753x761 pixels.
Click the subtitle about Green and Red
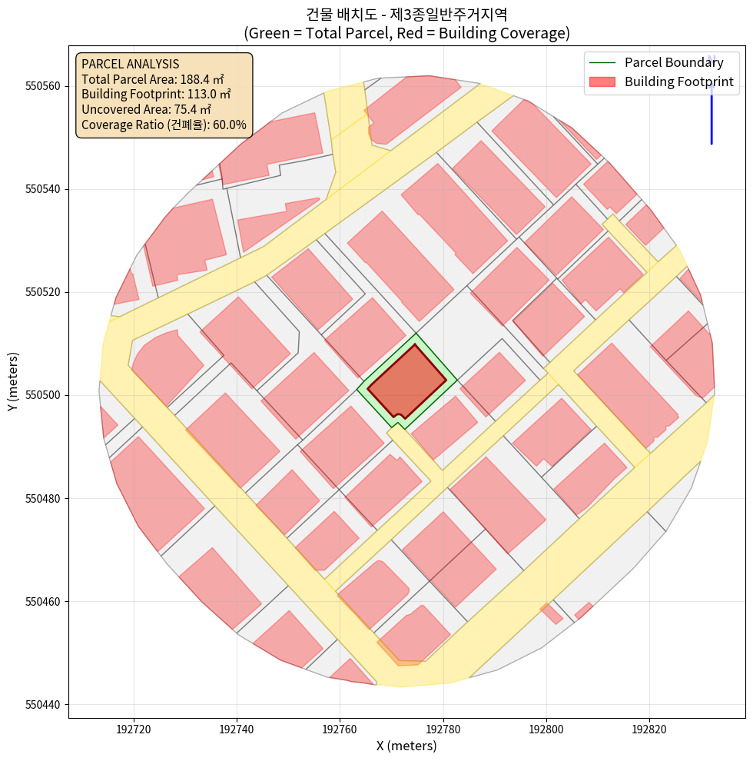406,33
